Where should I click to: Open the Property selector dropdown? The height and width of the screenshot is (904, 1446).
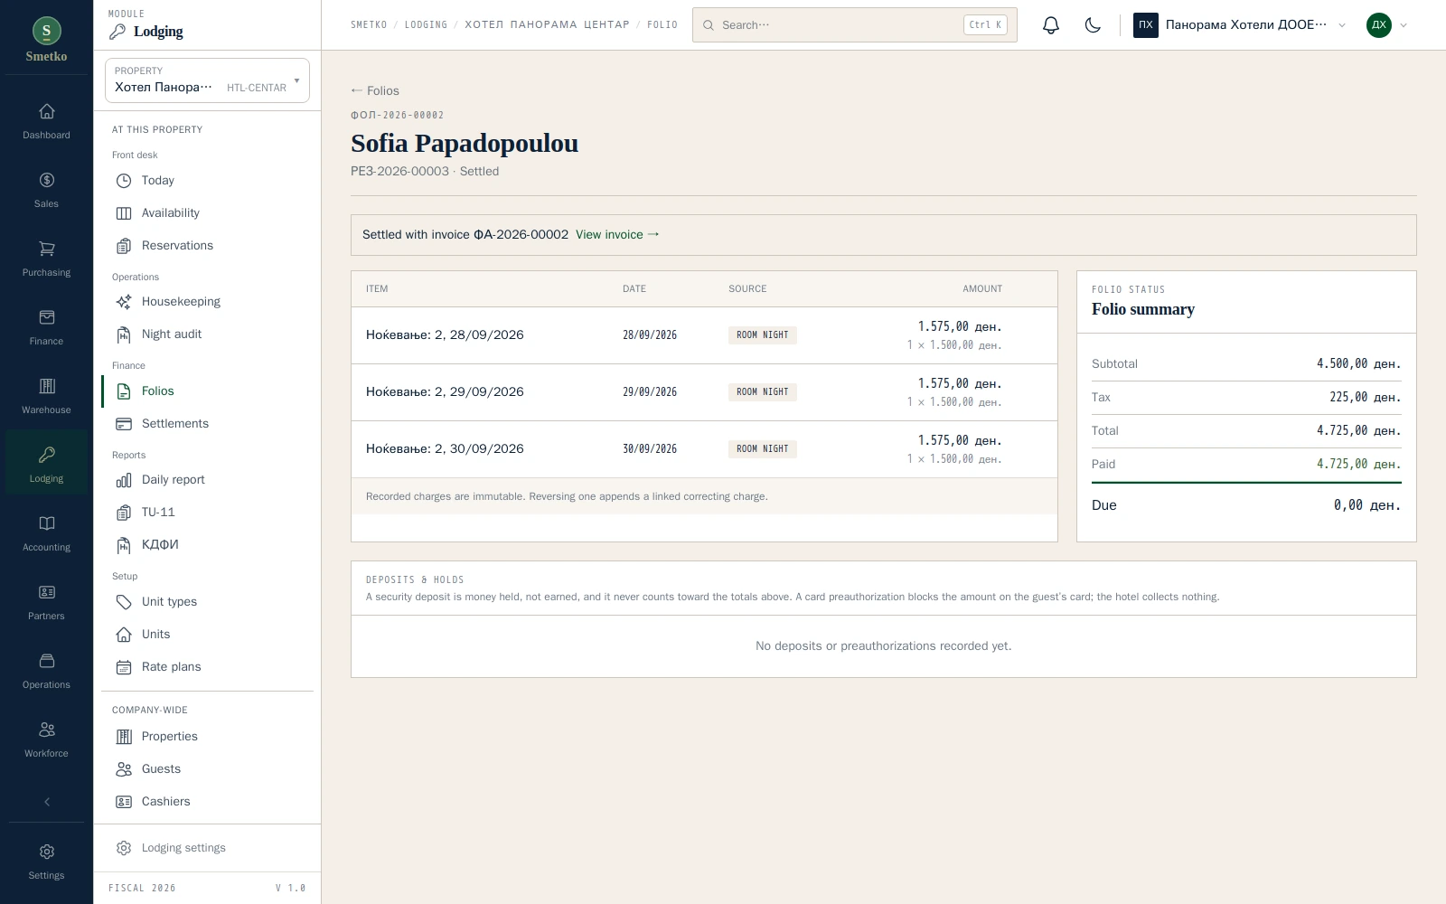click(207, 80)
